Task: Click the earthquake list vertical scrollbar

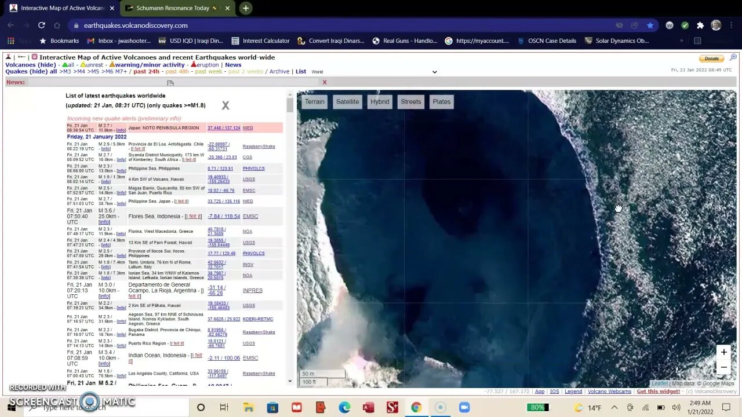Action: [x=290, y=106]
